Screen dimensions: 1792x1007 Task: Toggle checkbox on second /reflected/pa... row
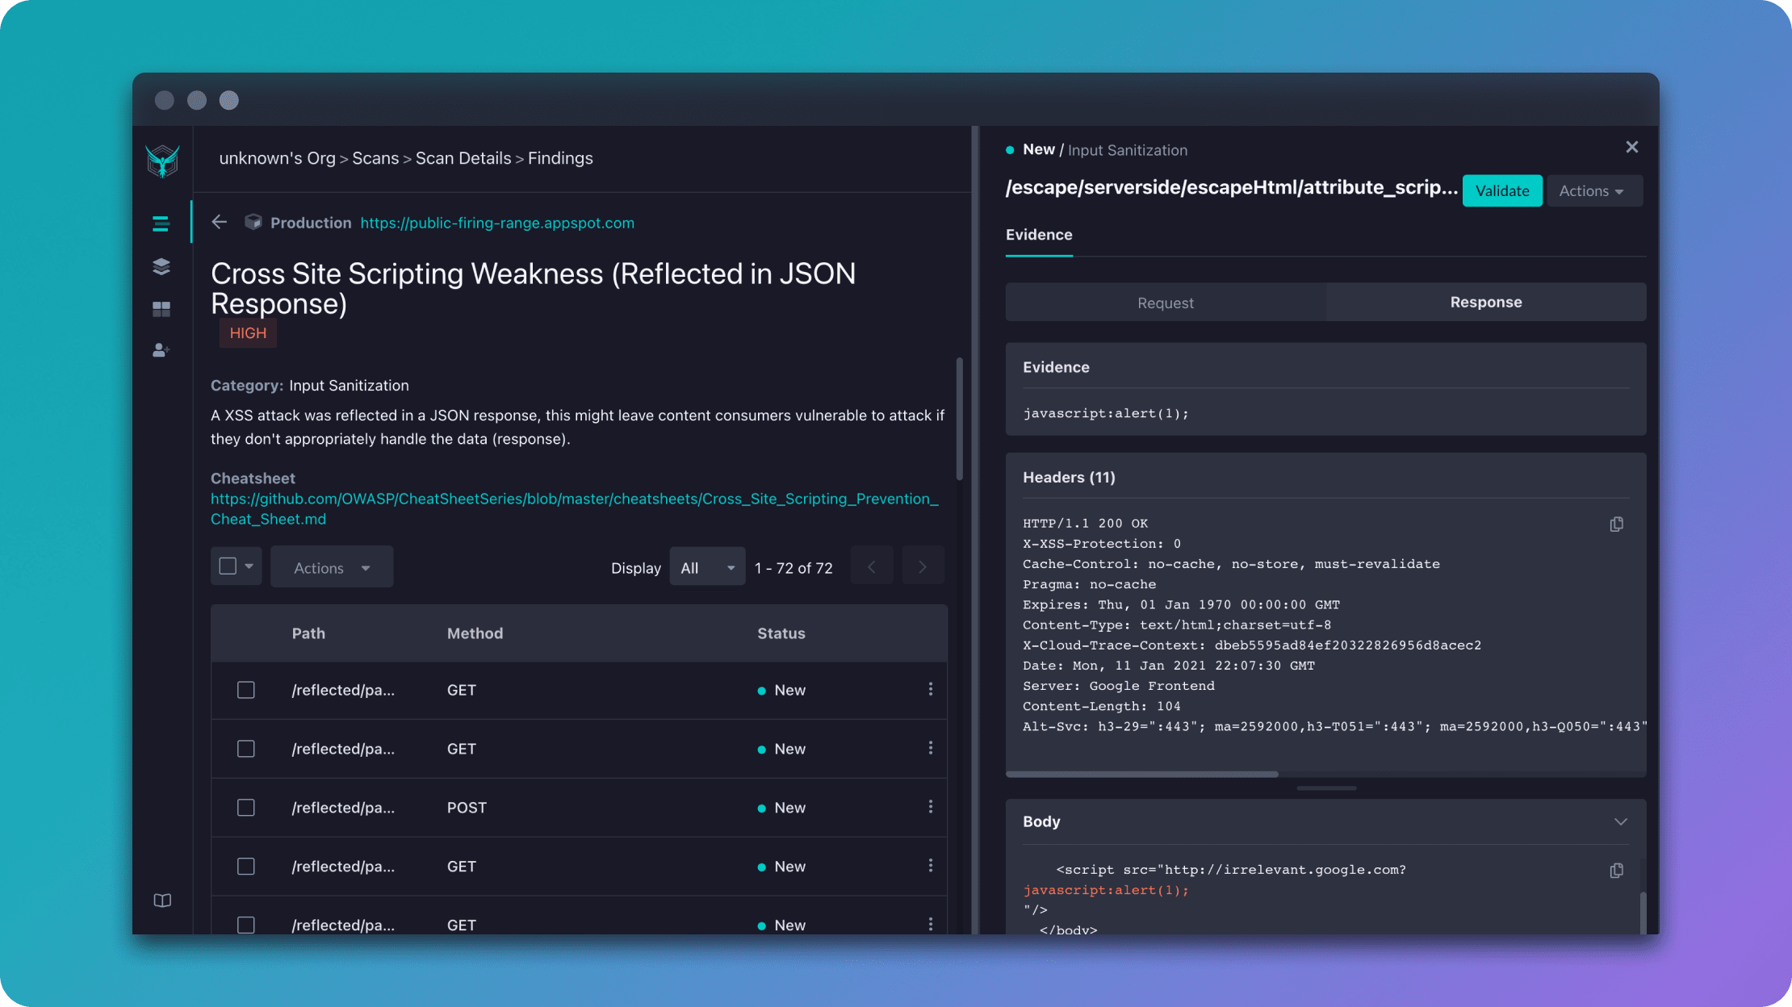(x=246, y=749)
